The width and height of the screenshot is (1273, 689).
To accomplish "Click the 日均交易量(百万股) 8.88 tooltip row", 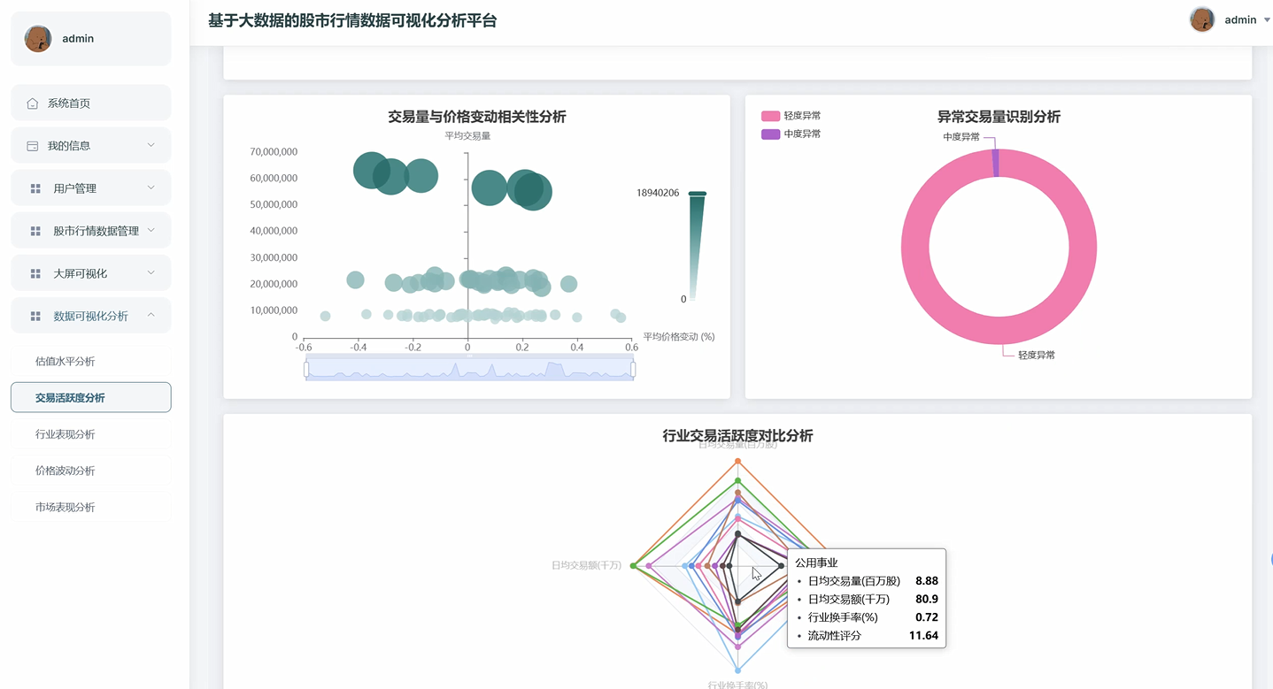I will pyautogui.click(x=867, y=581).
